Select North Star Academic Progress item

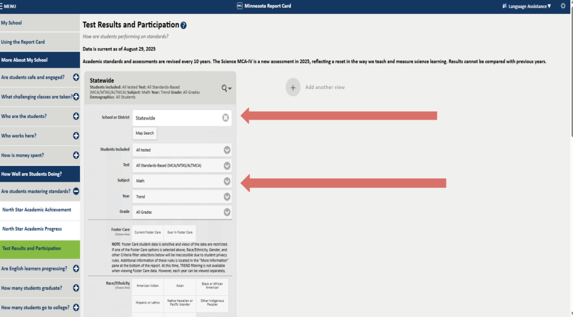point(32,229)
